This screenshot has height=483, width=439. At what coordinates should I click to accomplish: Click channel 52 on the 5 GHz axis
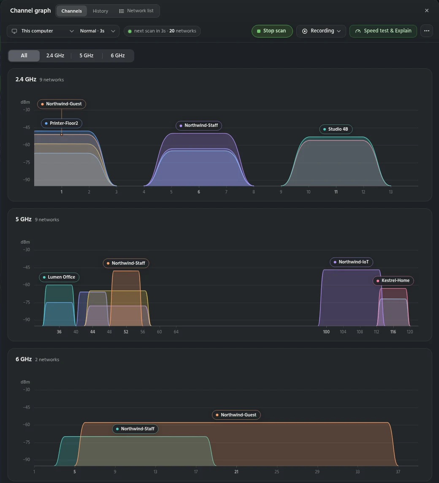pyautogui.click(x=126, y=332)
